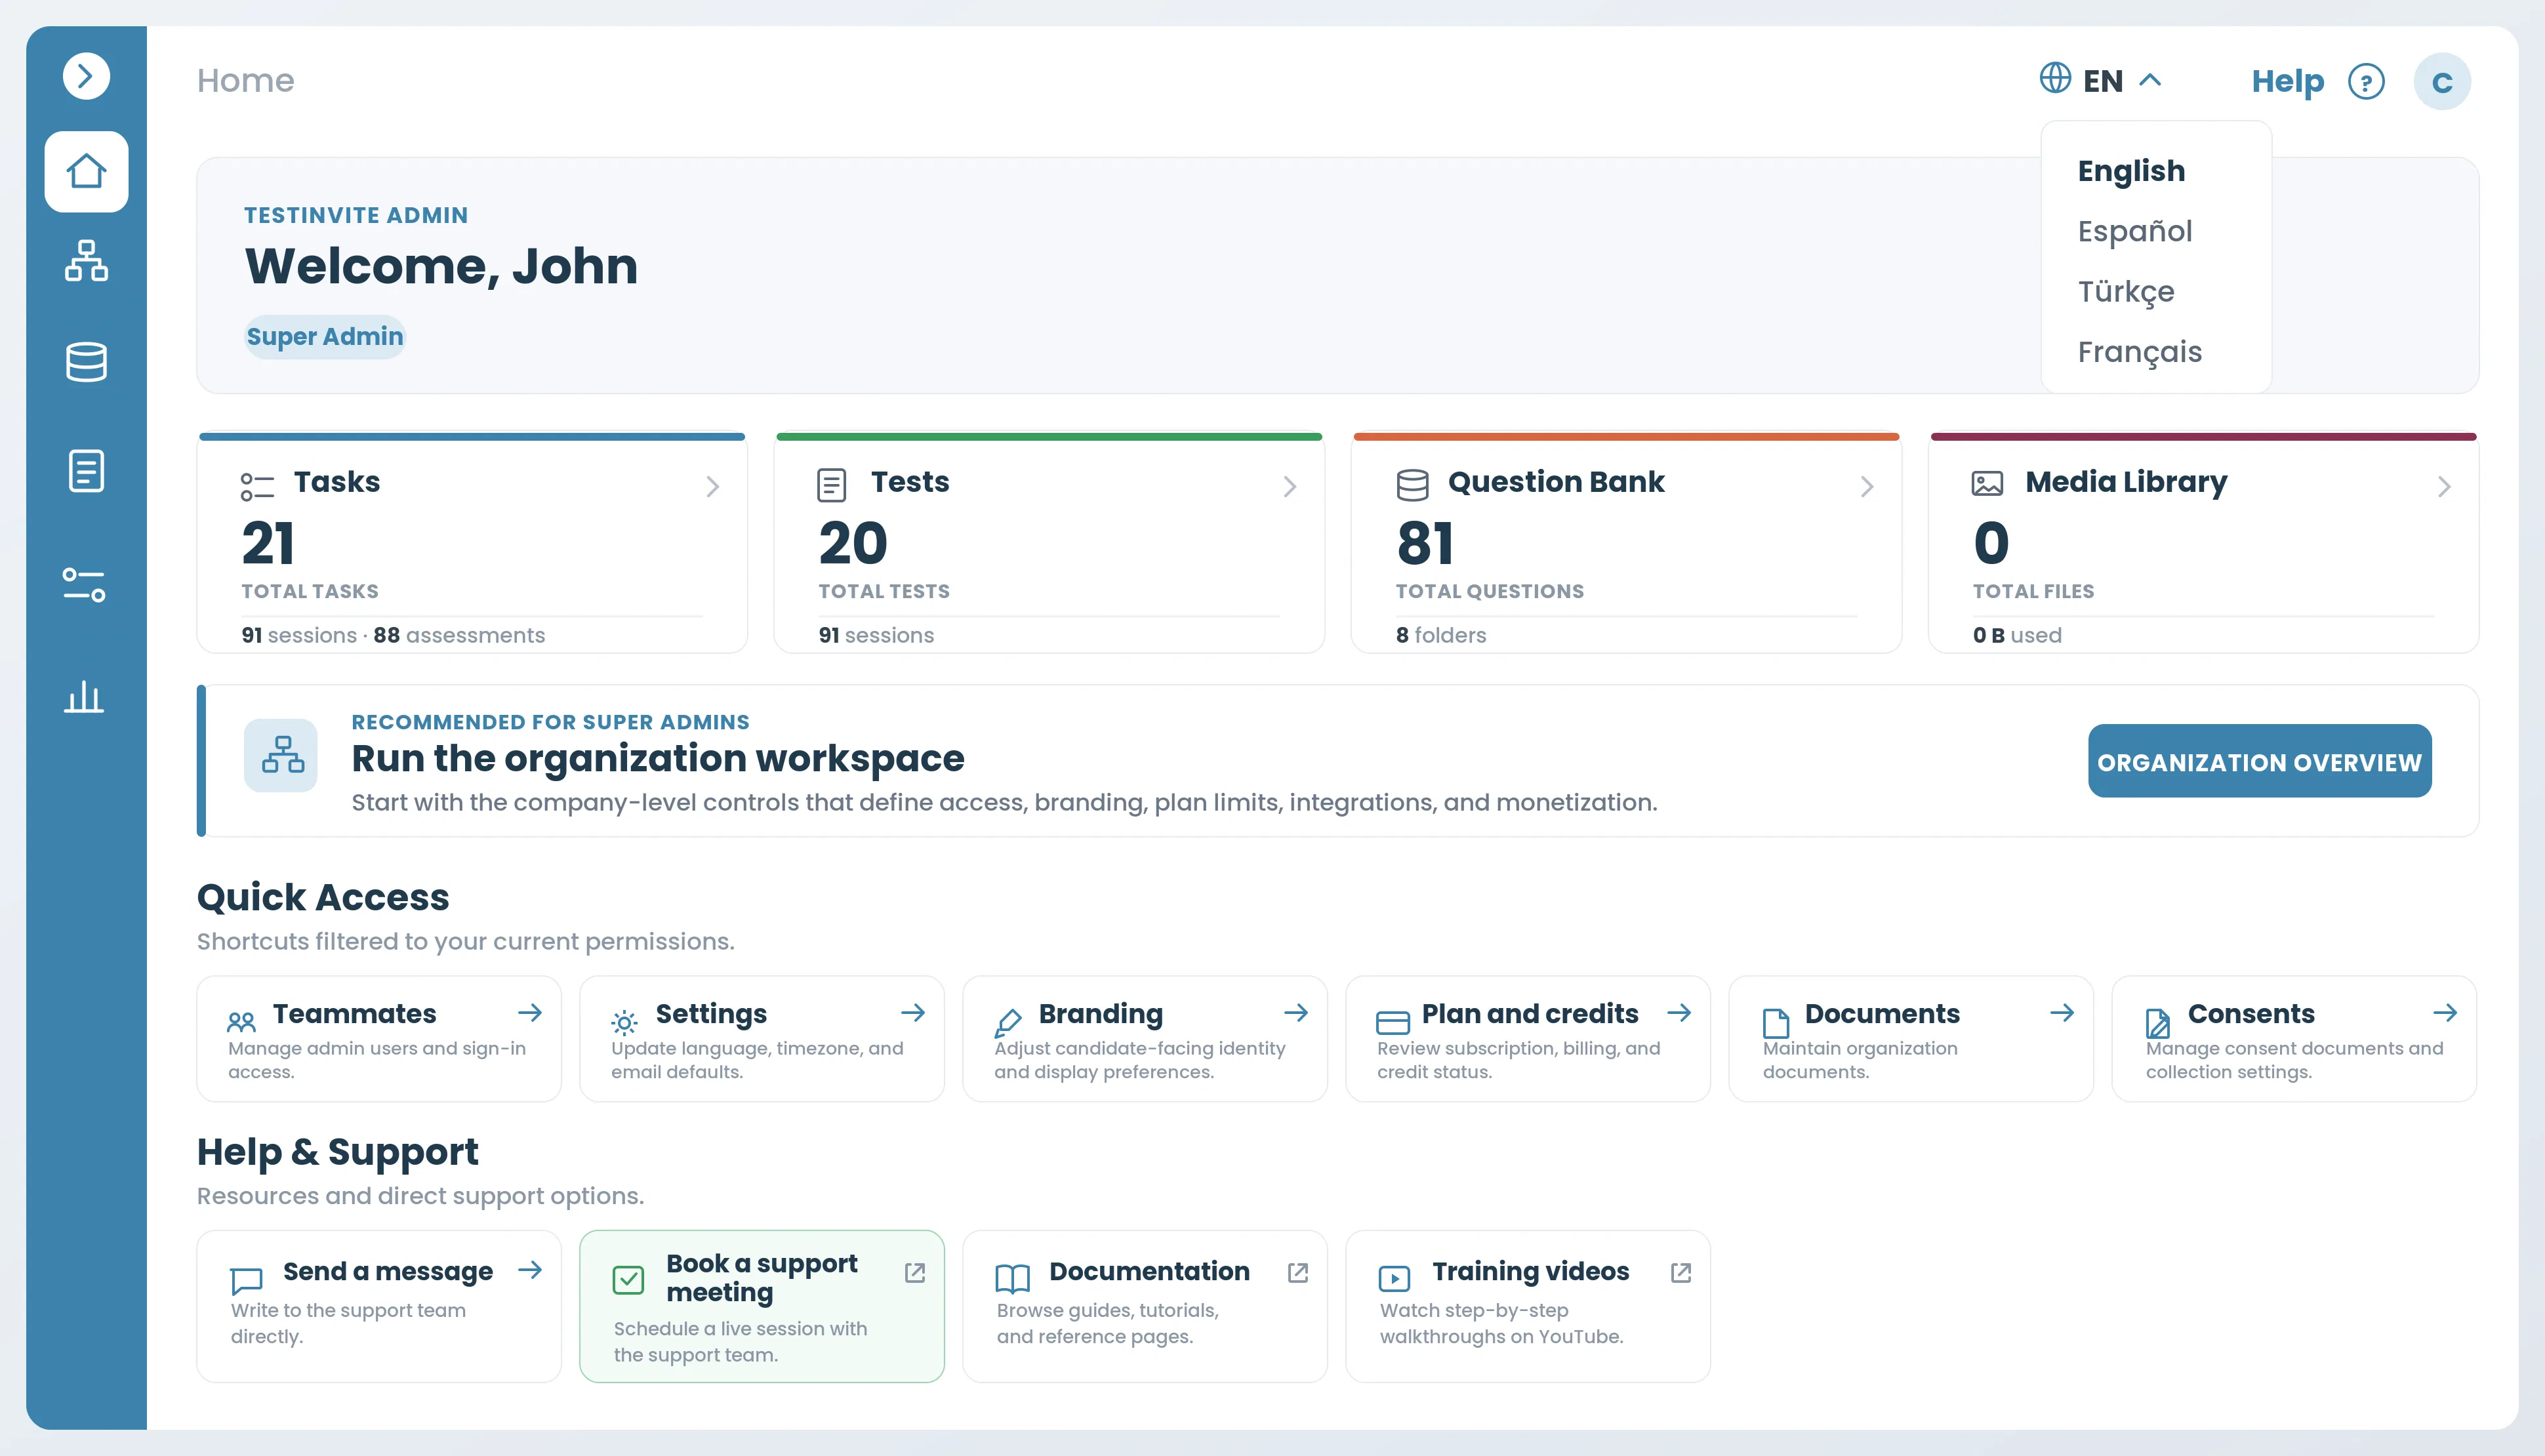This screenshot has height=1456, width=2545.
Task: Click the Organization Overview button
Action: tap(2259, 762)
